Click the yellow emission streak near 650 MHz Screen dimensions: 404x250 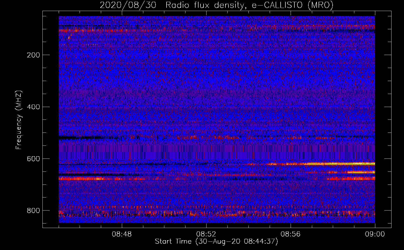point(361,172)
